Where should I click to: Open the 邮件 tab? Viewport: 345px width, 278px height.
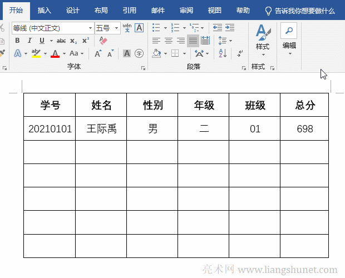158,11
